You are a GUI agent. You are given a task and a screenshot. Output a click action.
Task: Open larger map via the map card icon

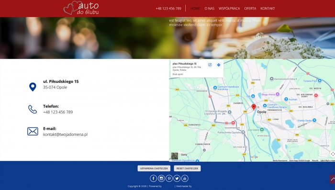click(x=210, y=65)
